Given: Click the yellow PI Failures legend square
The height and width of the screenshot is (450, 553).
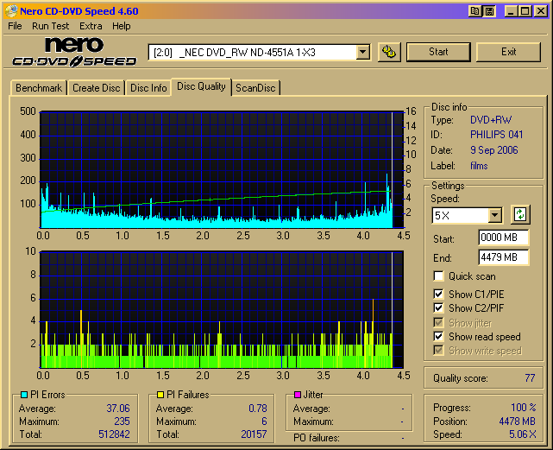Looking at the screenshot, I should 160,396.
